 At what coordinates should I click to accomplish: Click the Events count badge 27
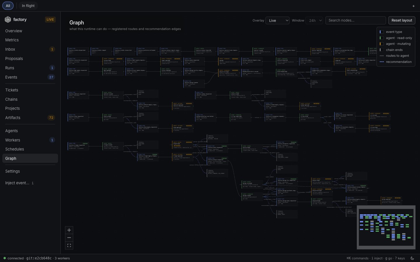pyautogui.click(x=51, y=77)
